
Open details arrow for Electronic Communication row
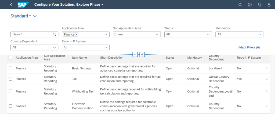pyautogui.click(x=267, y=106)
